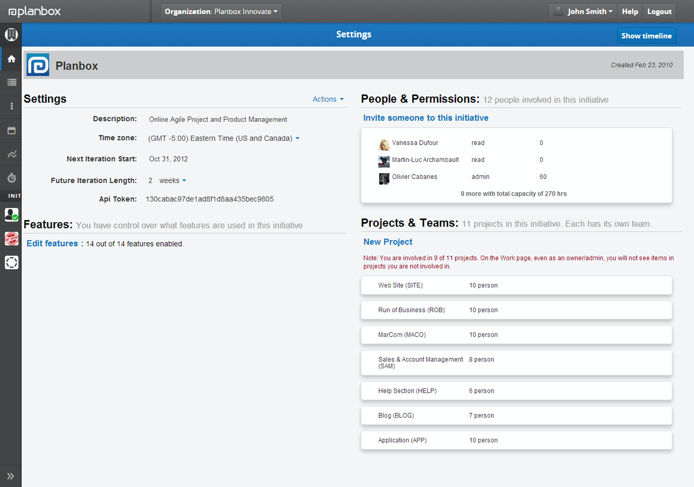Open the line chart reports icon

11,154
